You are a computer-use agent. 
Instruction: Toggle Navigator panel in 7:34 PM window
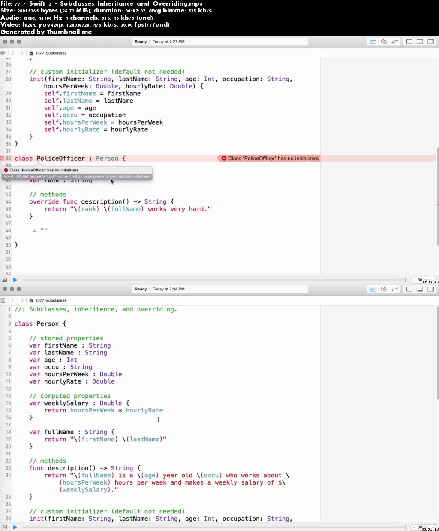tap(409, 289)
